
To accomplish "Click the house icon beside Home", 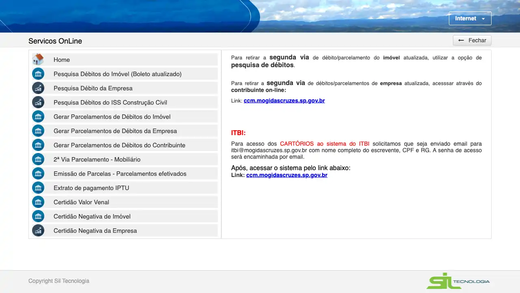I will click(38, 59).
